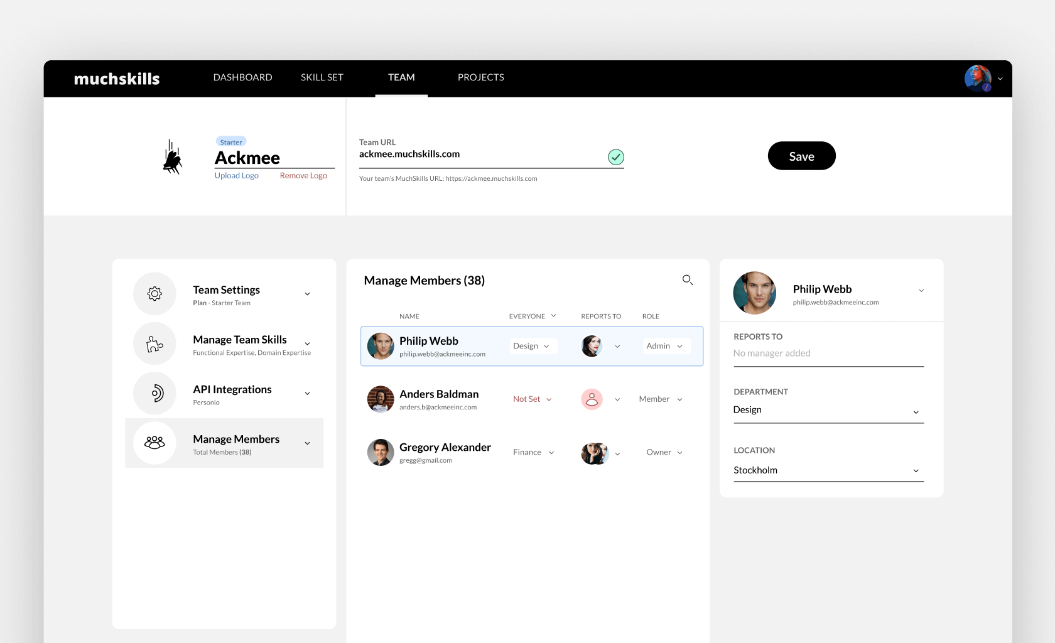This screenshot has height=643, width=1055.
Task: Click the Manage Team Skills puzzle icon
Action: [154, 343]
